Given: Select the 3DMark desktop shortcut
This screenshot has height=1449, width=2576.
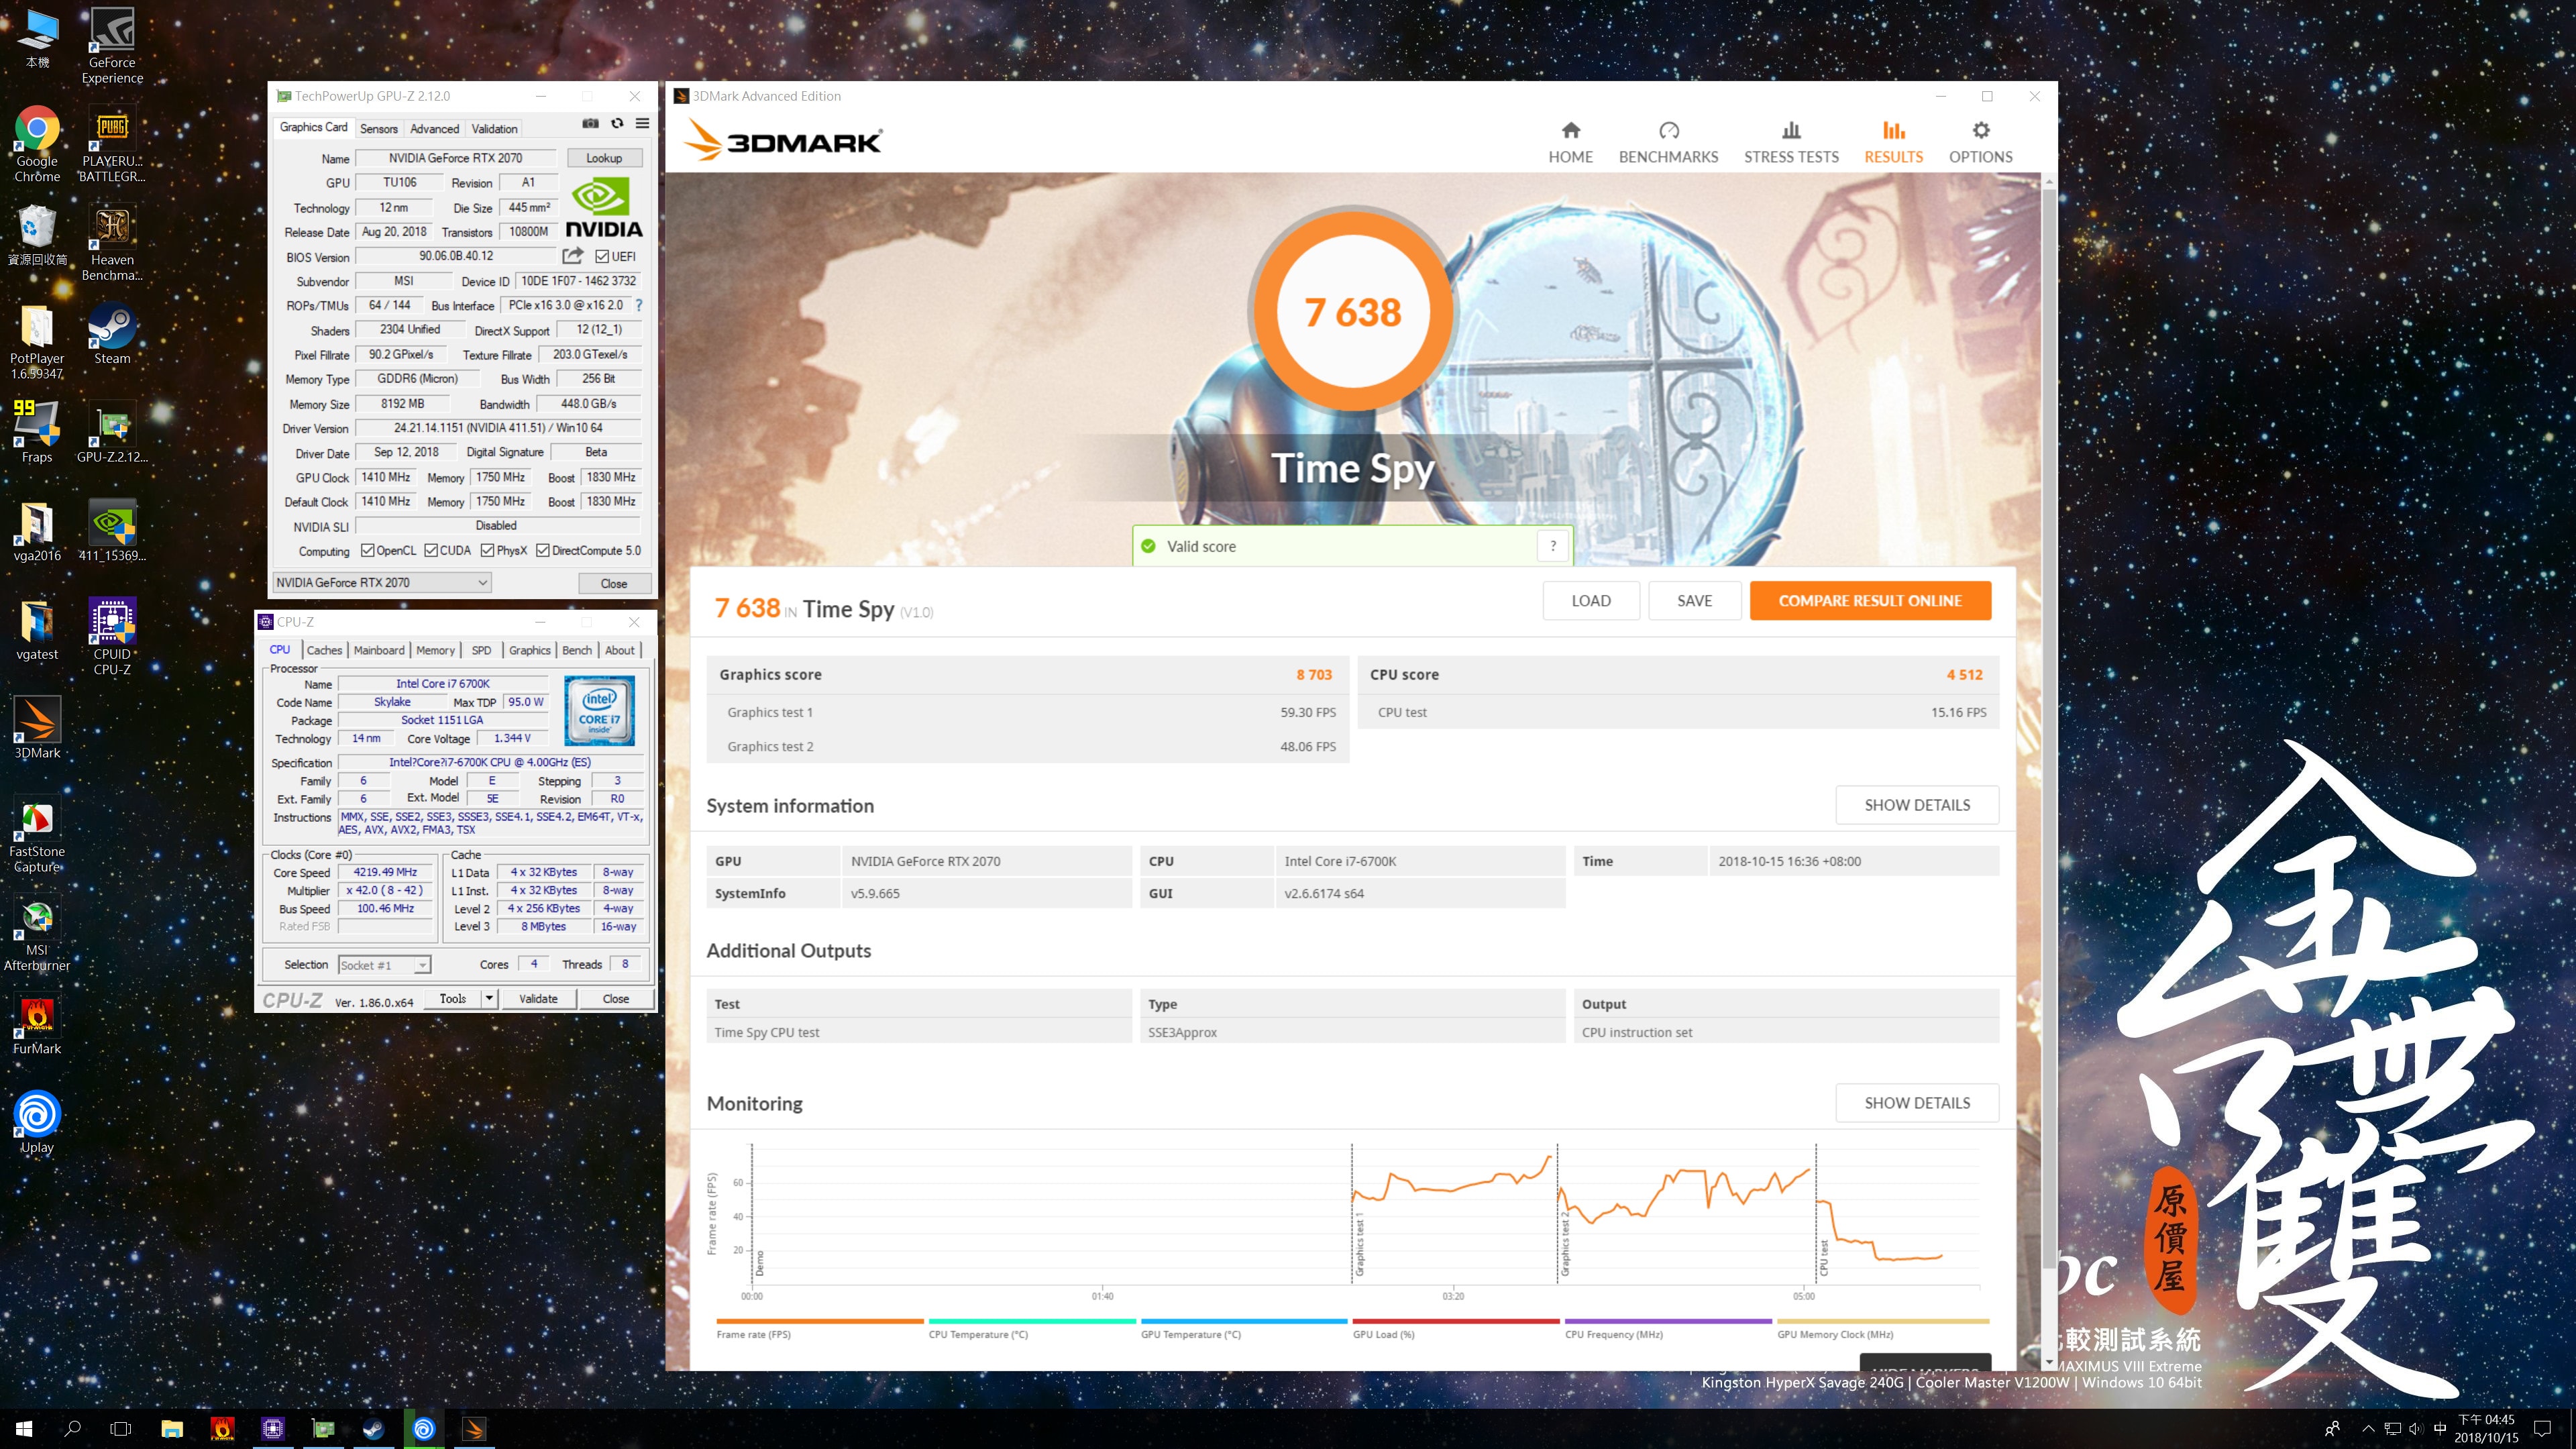Looking at the screenshot, I should pos(37,728).
